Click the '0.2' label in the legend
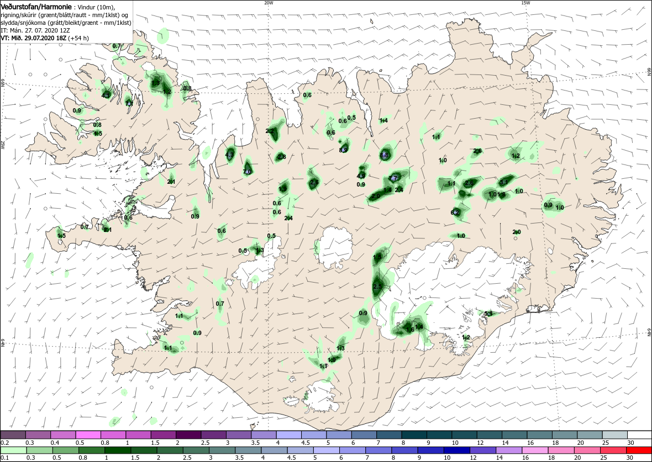652x462 pixels. point(4,443)
